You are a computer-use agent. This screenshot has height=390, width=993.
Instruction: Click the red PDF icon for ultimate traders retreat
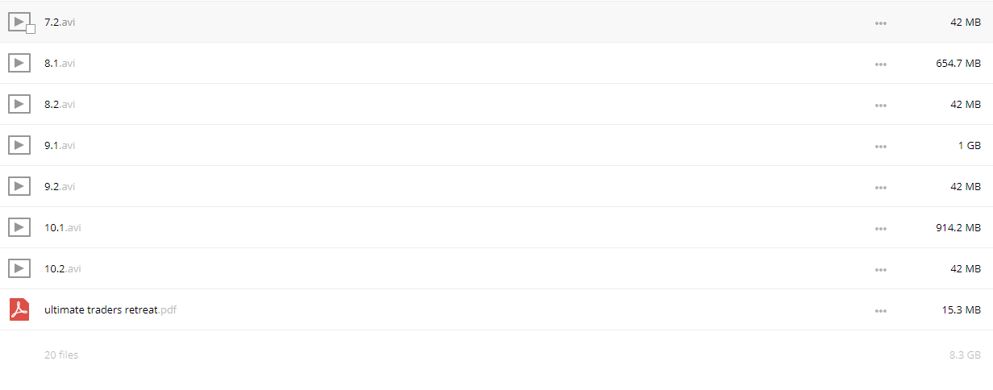(x=19, y=309)
